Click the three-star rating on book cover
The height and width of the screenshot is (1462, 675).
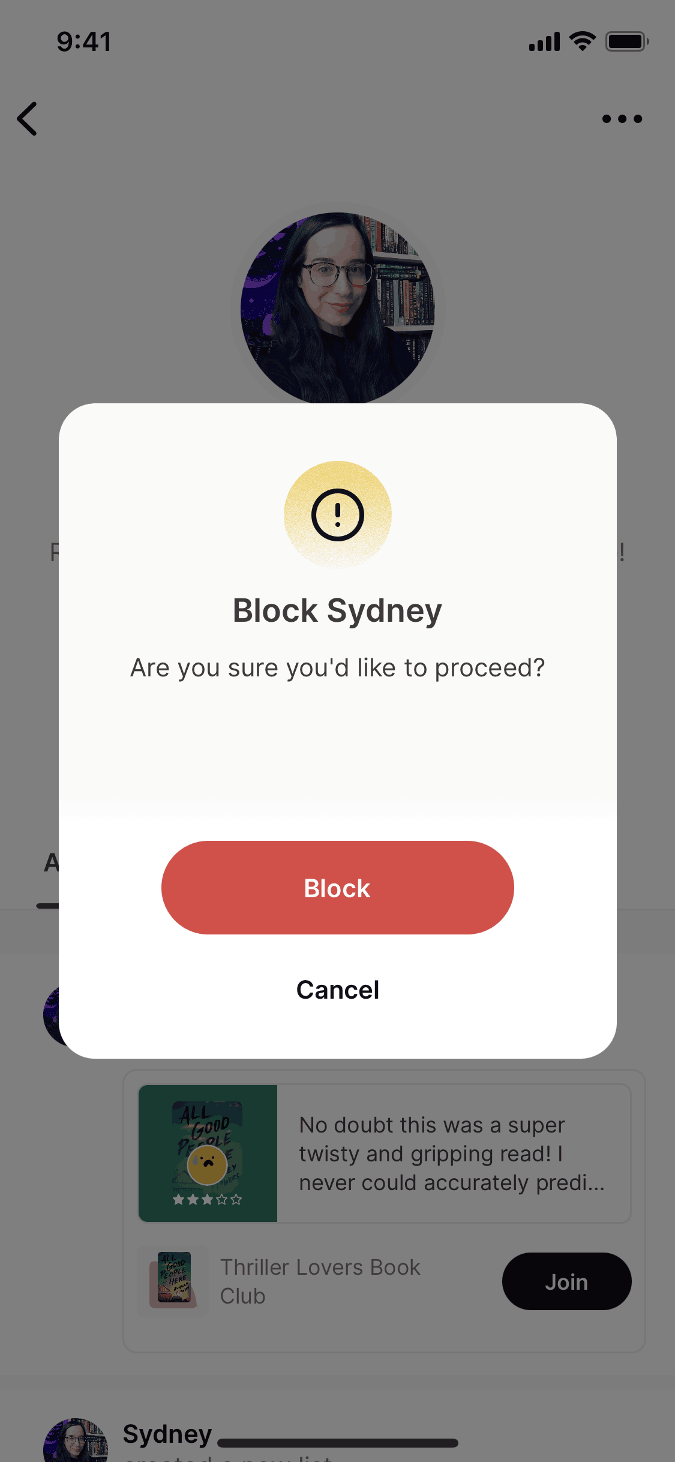tap(207, 1199)
